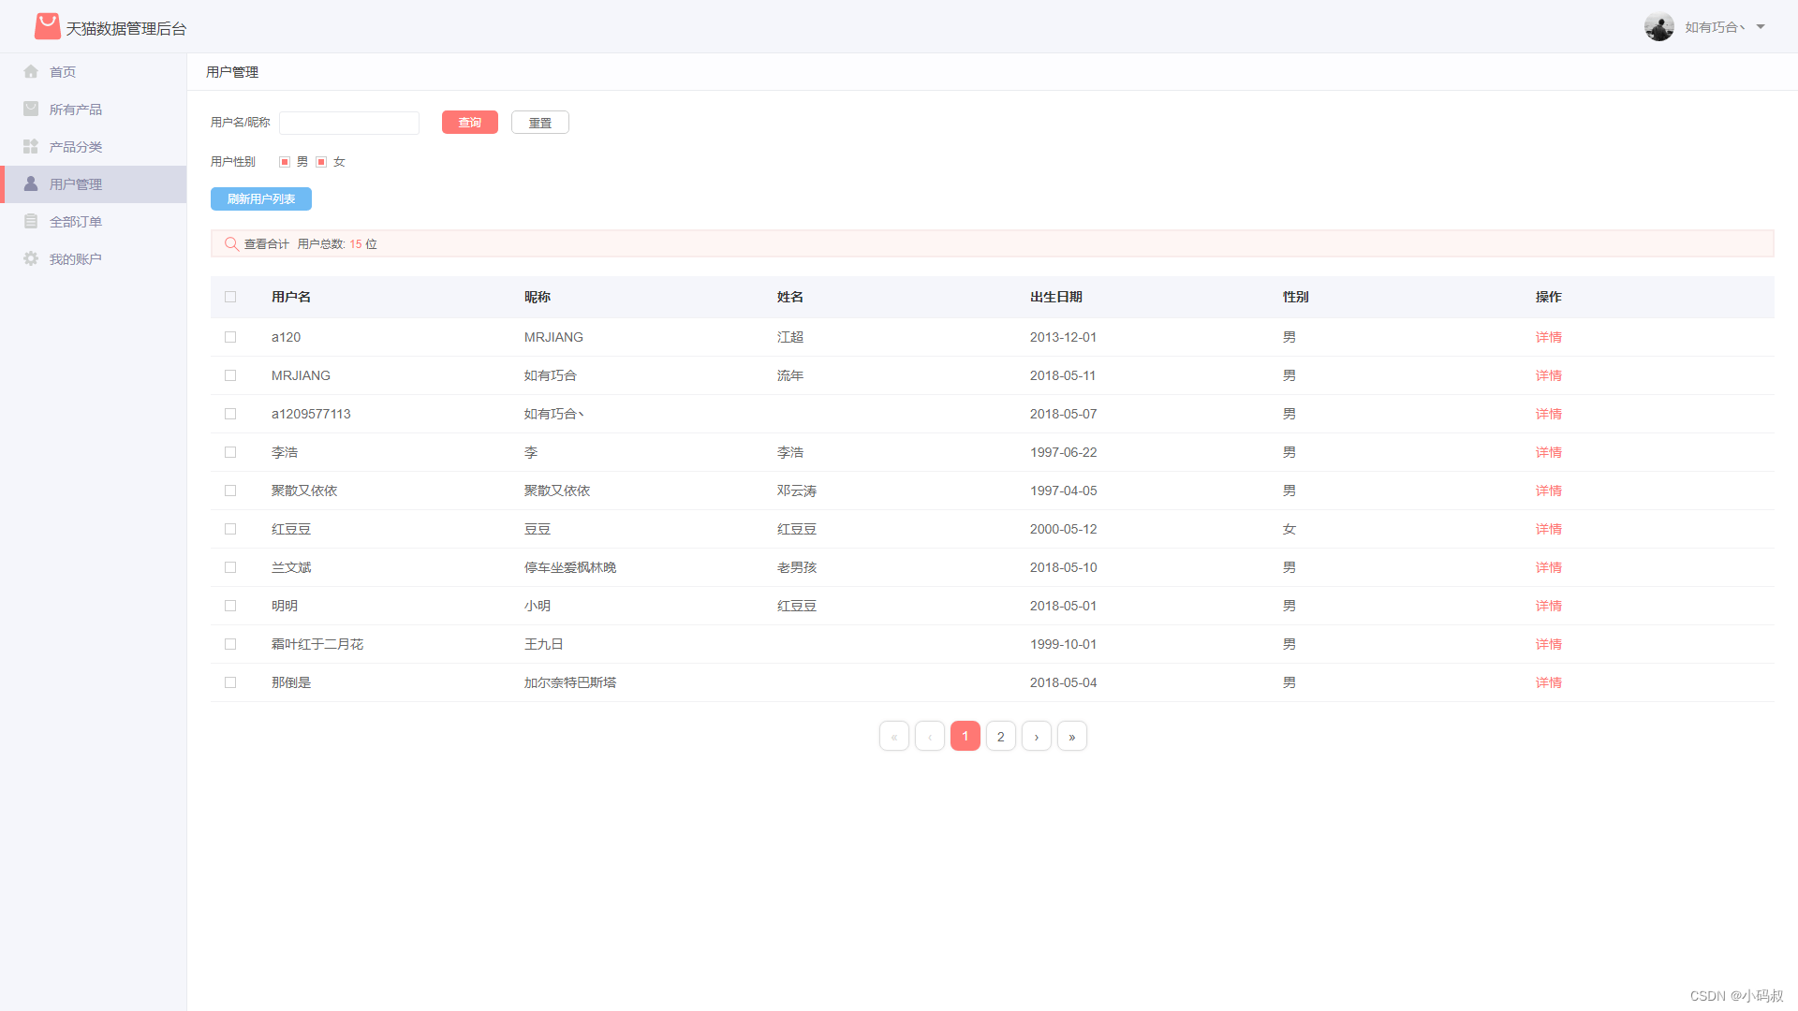Click the Tmall shopping bag logo
The height and width of the screenshot is (1011, 1798).
click(47, 26)
